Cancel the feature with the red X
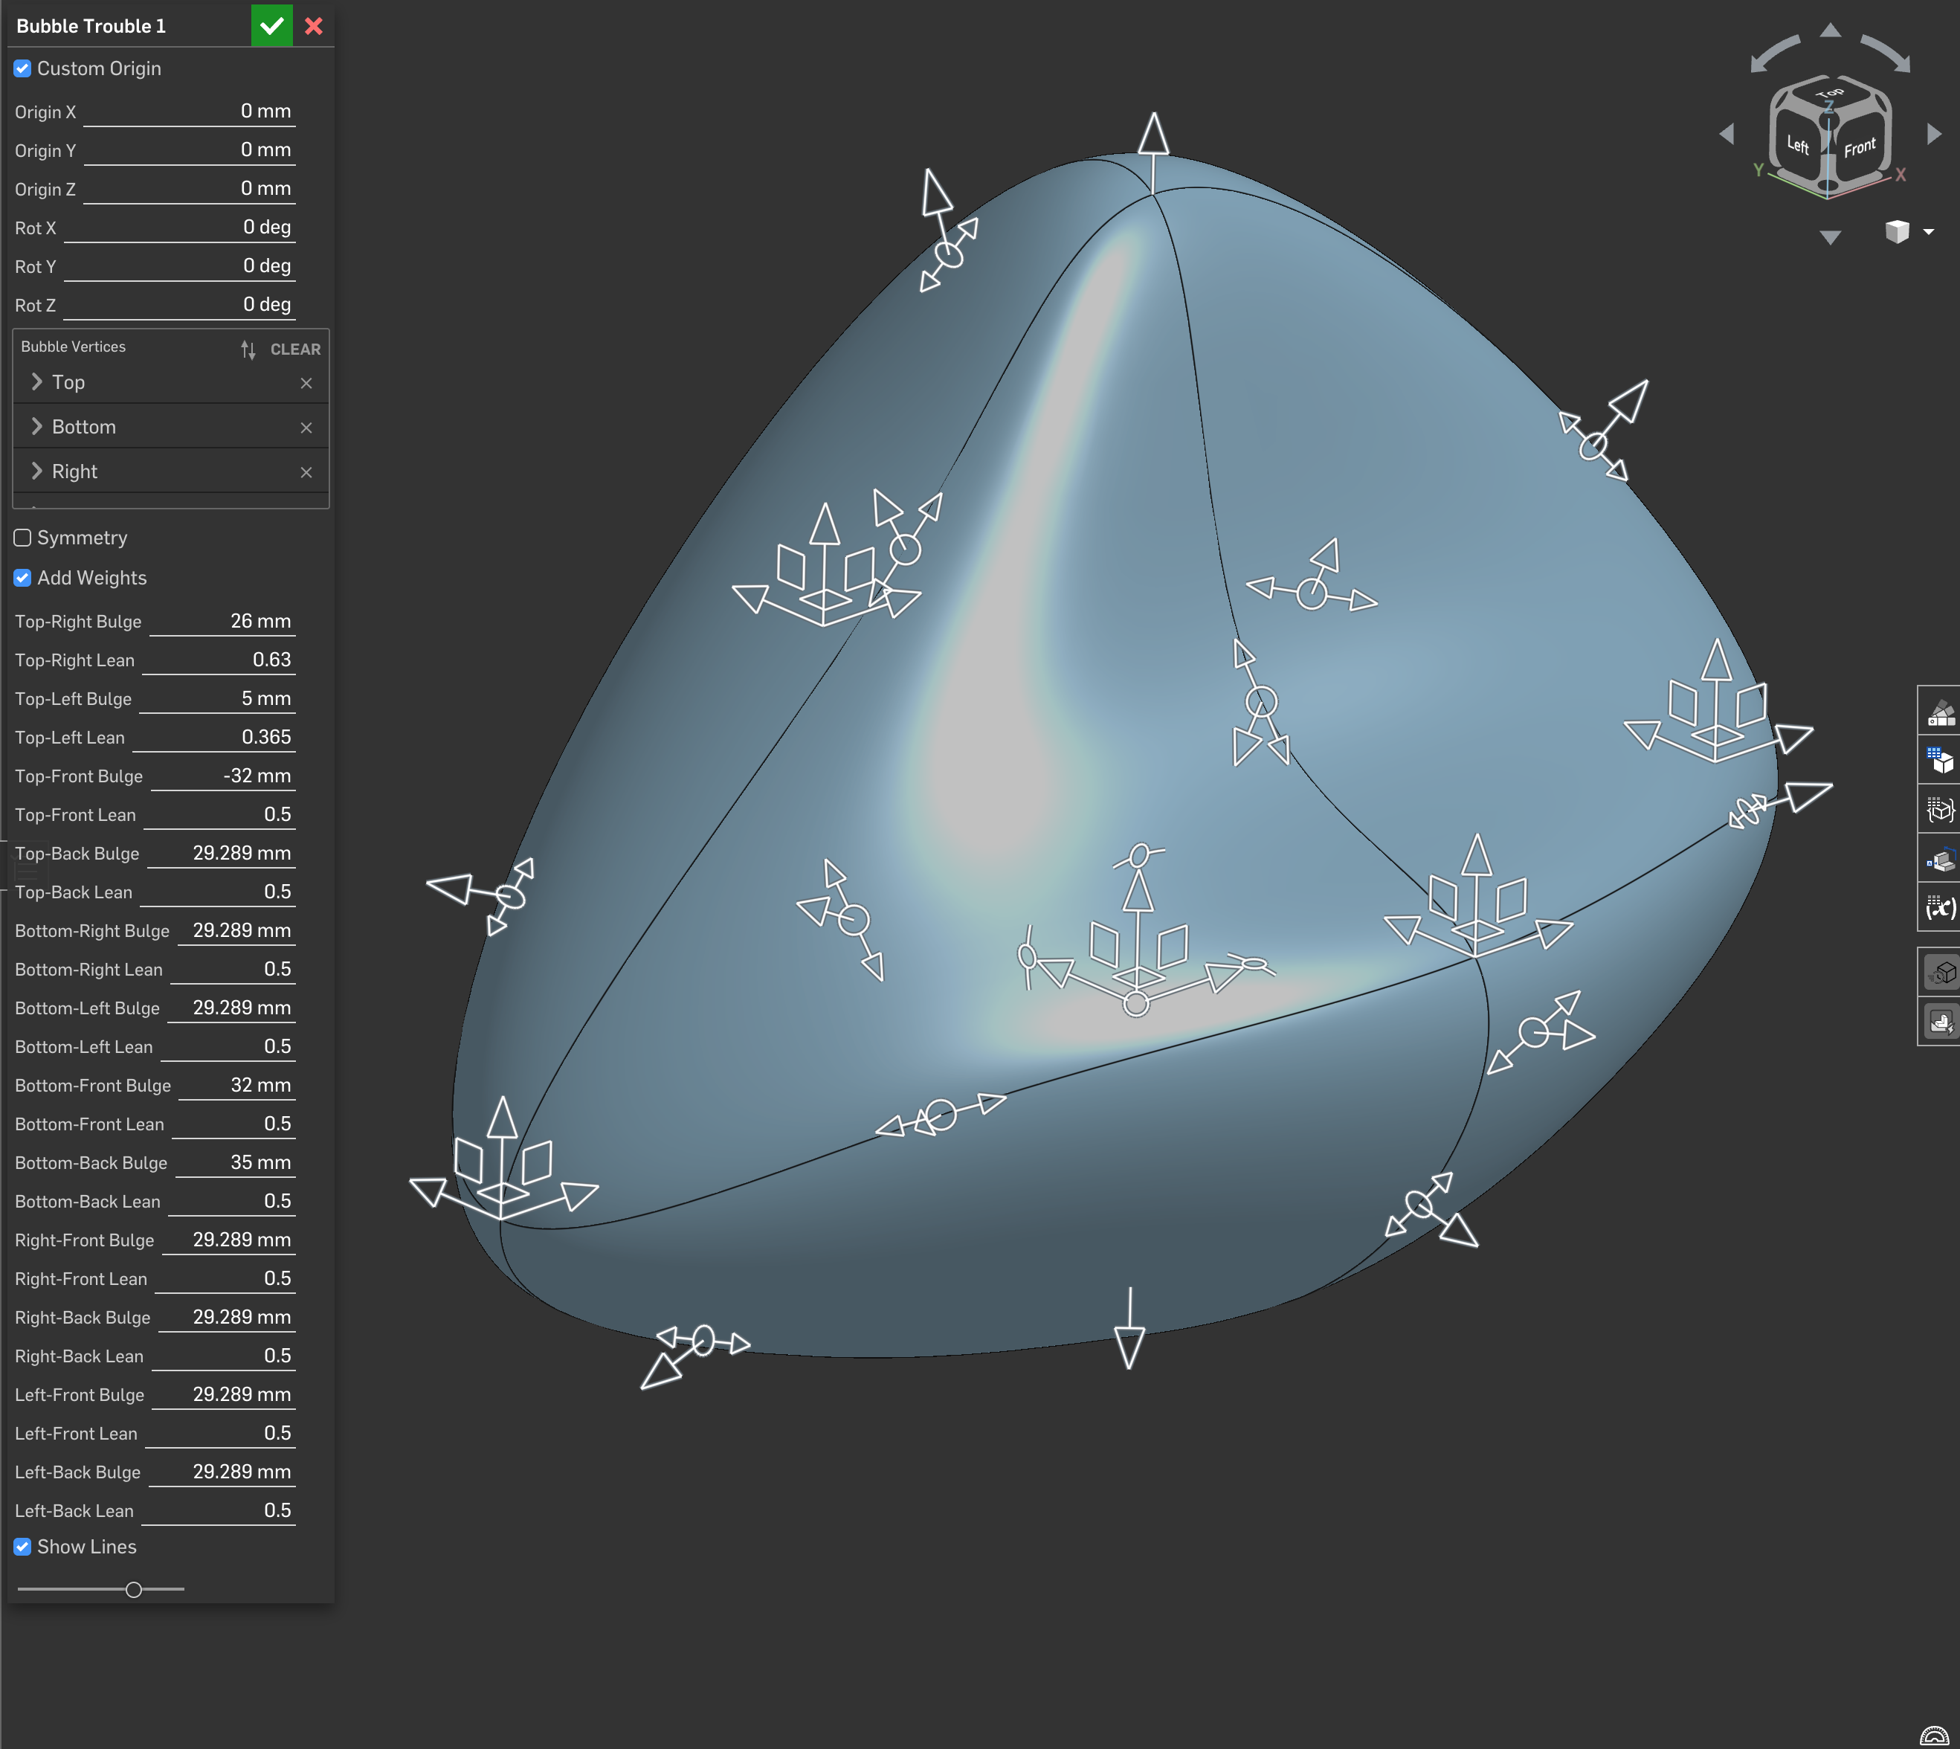Screen dimensions: 1960x1749 (x=313, y=26)
